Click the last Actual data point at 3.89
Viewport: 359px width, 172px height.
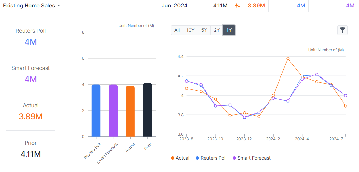pyautogui.click(x=345, y=106)
